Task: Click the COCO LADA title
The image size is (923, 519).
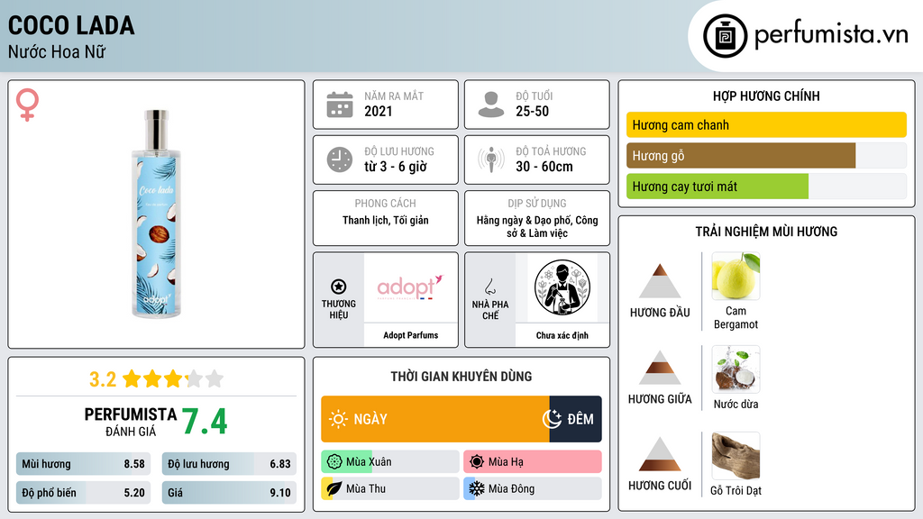Action: 71,26
